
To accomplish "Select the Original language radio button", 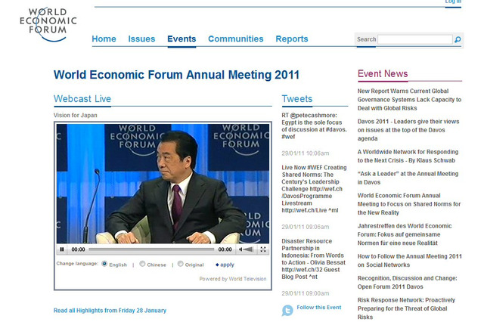I will [181, 264].
